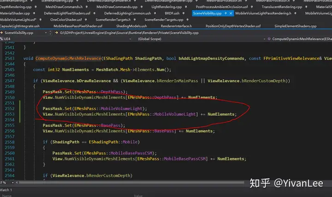
Task: Switch to MobileVolumeLight.usf* tab
Action: pyautogui.click(x=18, y=19)
